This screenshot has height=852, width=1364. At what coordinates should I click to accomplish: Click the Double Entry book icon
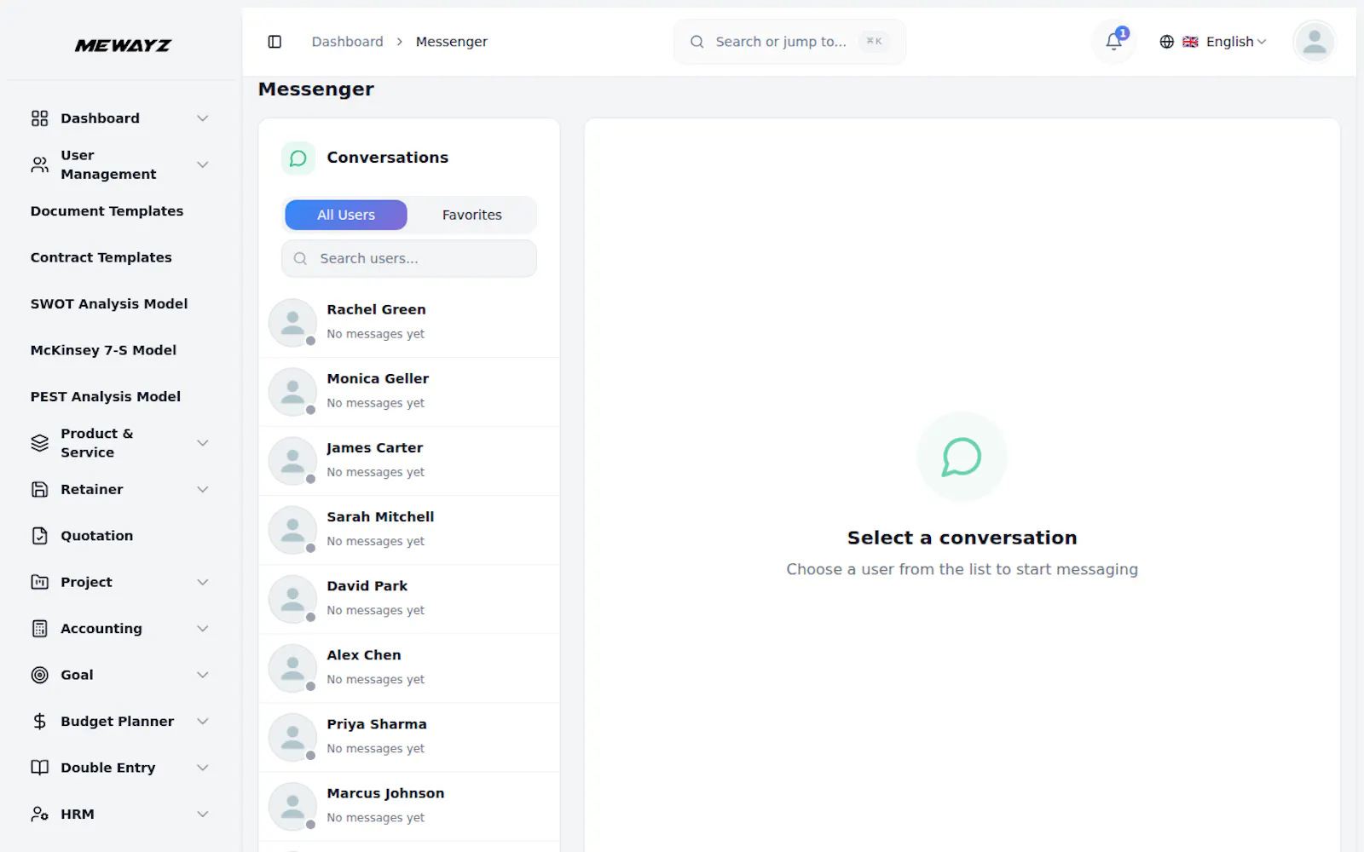pos(39,768)
